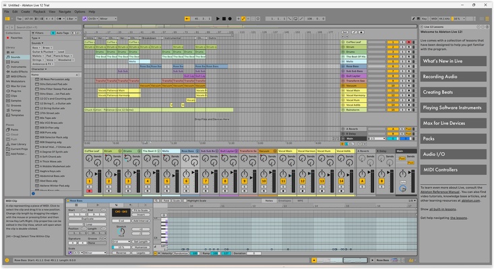Open User Library under Places

(16, 144)
